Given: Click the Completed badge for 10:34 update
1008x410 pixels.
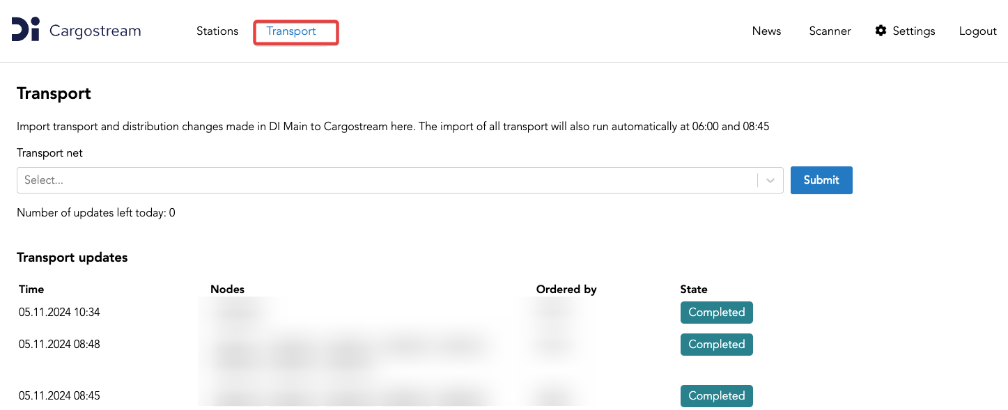Looking at the screenshot, I should [x=717, y=313].
